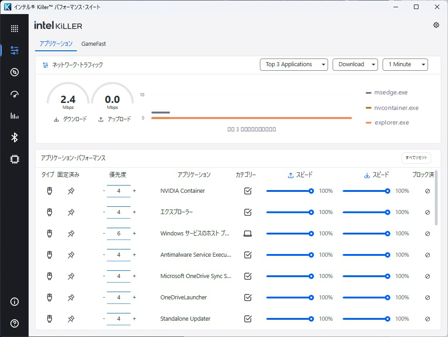Click upload speed slider for Antimalware Service
Image resolution: width=448 pixels, height=337 pixels.
click(290, 255)
